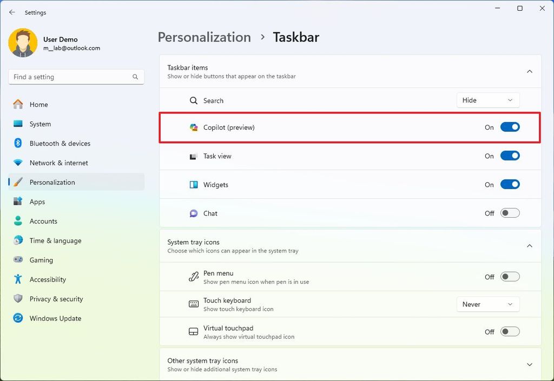Screen dimensions: 554x381
Task: Collapse the System tray icons section
Action: click(x=530, y=245)
